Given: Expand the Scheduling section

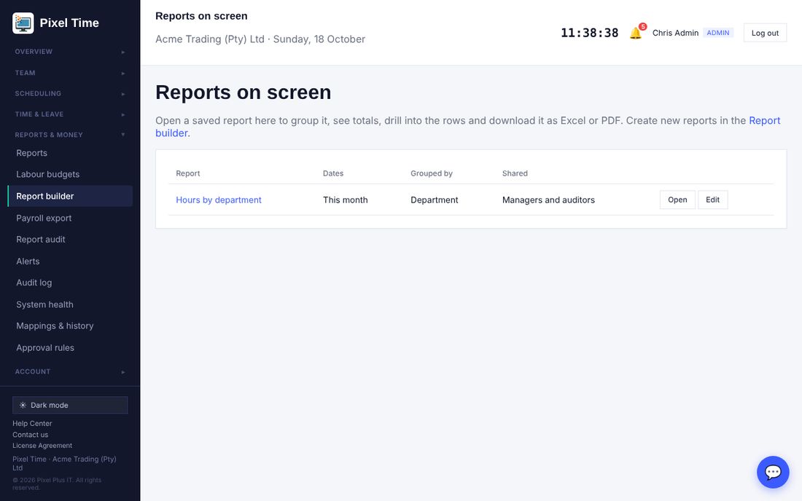Looking at the screenshot, I should [70, 93].
